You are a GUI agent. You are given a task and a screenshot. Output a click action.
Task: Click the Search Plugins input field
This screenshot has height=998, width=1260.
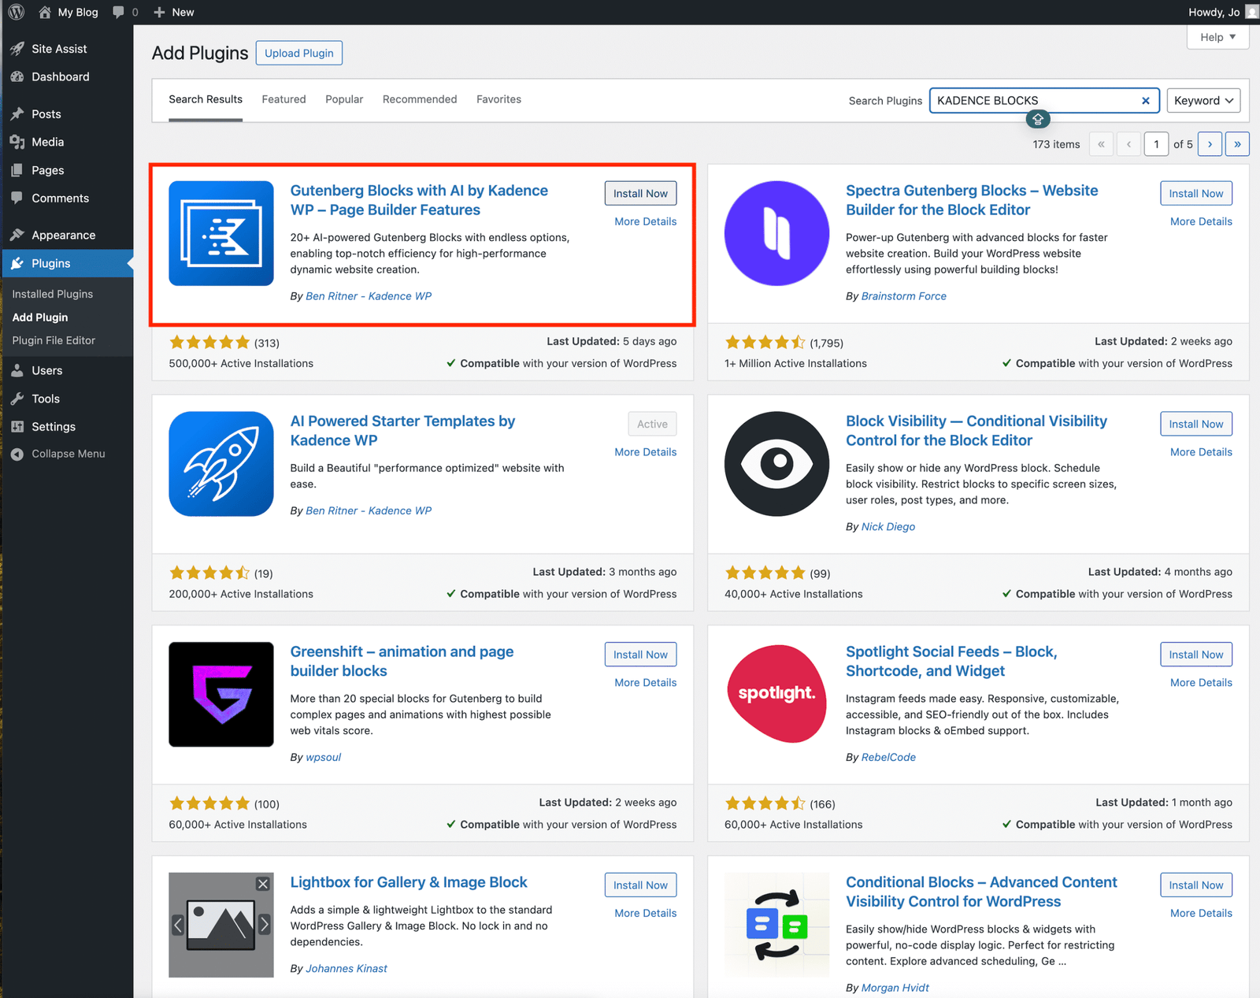(x=1036, y=101)
